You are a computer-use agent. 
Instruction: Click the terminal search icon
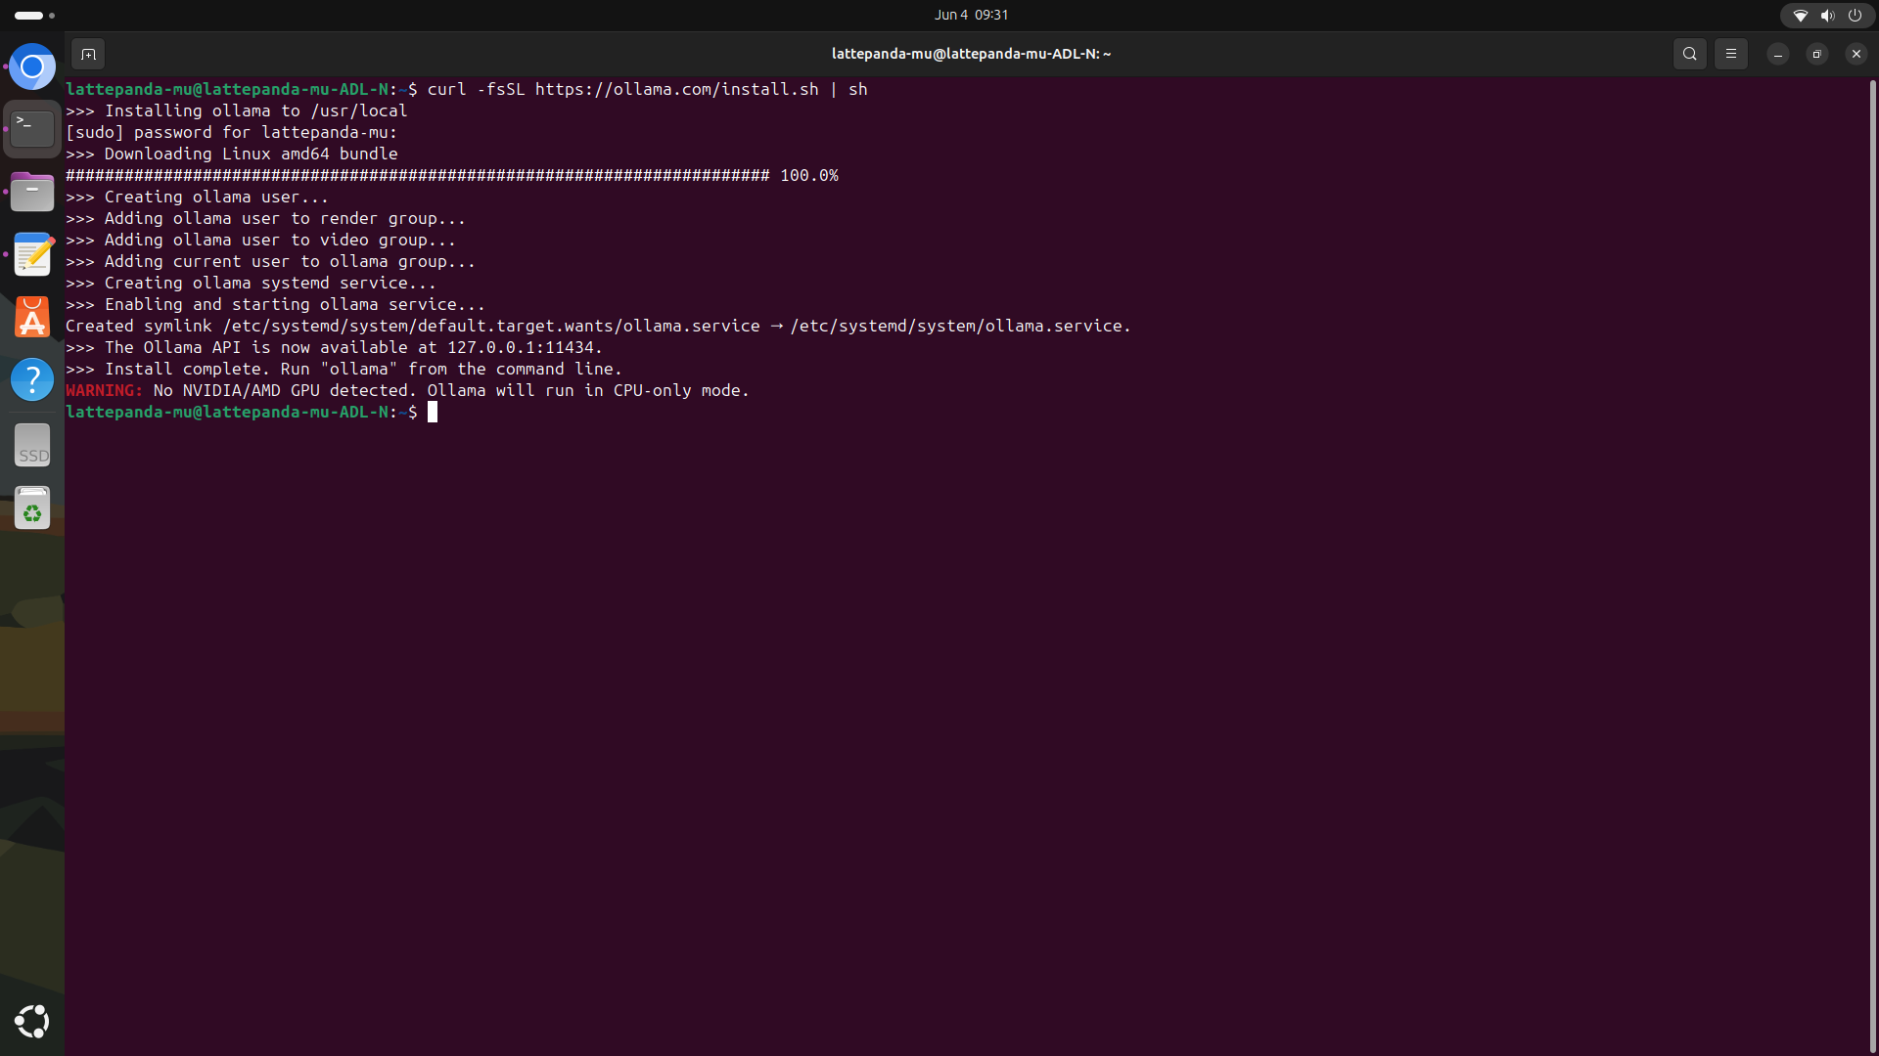[1689, 54]
